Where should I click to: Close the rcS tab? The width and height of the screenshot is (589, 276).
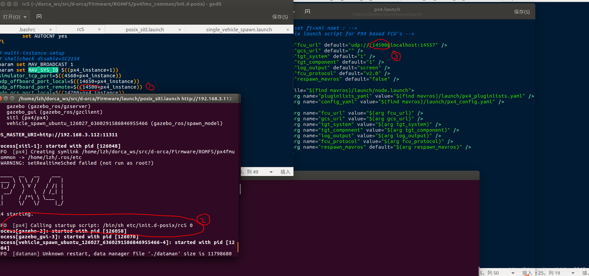(99, 29)
